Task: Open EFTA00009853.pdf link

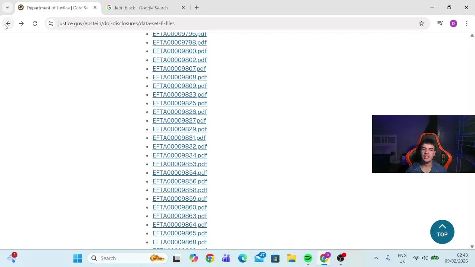Action: pyautogui.click(x=180, y=164)
